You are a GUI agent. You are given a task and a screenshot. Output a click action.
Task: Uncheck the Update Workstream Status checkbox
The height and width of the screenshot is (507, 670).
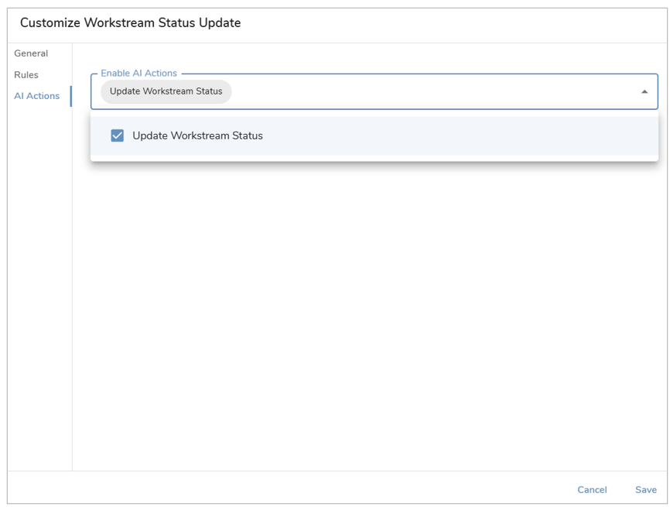coord(117,135)
